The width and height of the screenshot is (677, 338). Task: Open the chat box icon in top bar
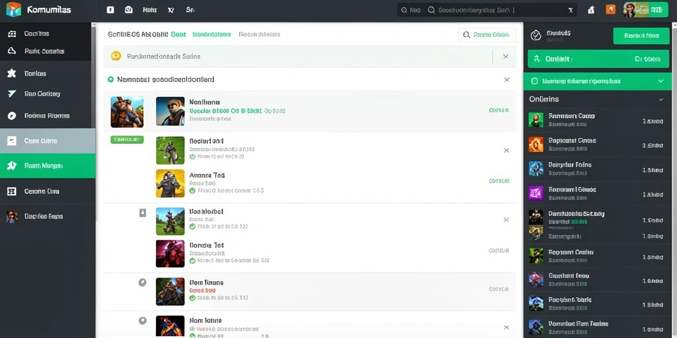pos(129,10)
